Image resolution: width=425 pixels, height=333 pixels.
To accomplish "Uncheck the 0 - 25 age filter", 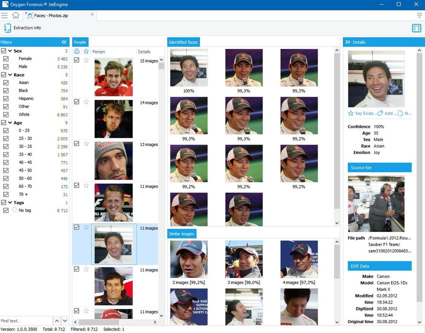I will tap(6, 130).
